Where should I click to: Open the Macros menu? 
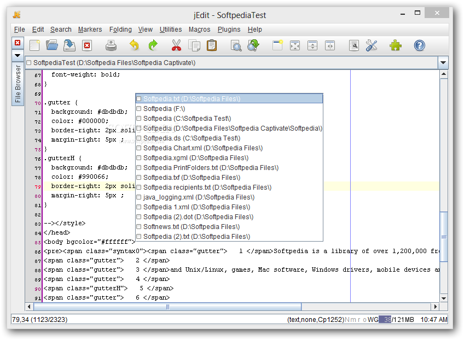click(x=200, y=30)
